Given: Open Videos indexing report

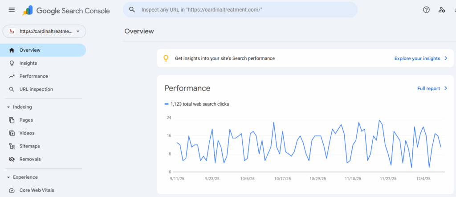Looking at the screenshot, I should tap(27, 133).
